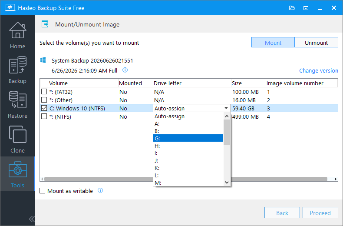
Task: Click the Mount/Unmount Image header icon
Action: 45,24
